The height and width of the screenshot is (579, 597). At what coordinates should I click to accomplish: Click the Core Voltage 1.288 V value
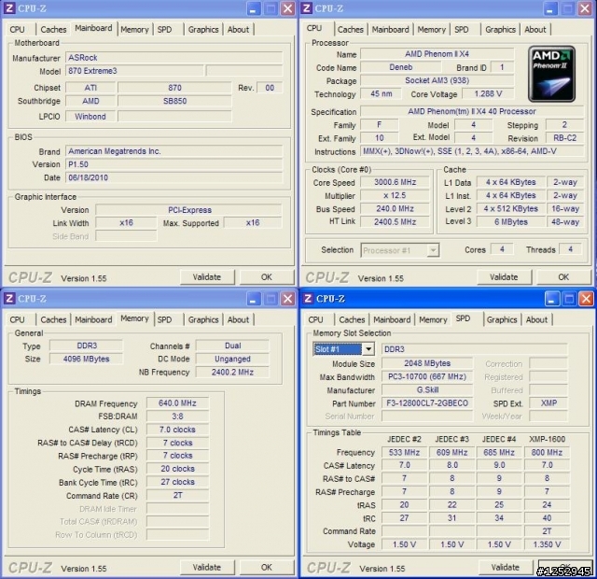pyautogui.click(x=488, y=93)
